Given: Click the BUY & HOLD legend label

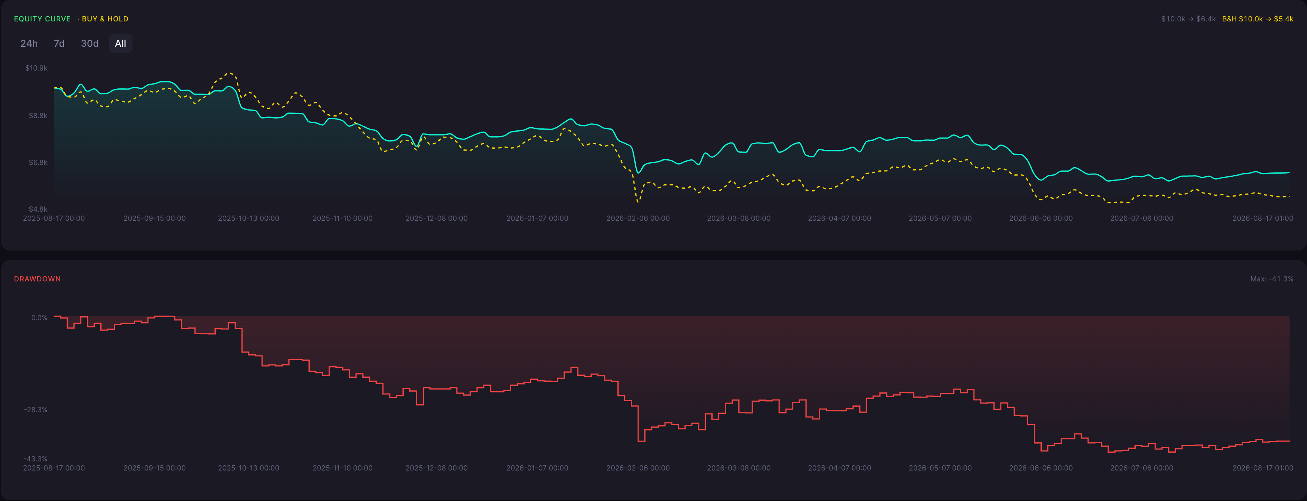Looking at the screenshot, I should click(105, 19).
